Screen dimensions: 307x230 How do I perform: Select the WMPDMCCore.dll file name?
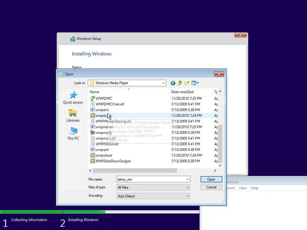tap(110, 104)
